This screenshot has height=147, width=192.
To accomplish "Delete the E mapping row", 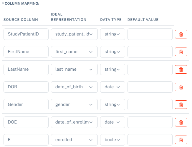I will 181,140.
